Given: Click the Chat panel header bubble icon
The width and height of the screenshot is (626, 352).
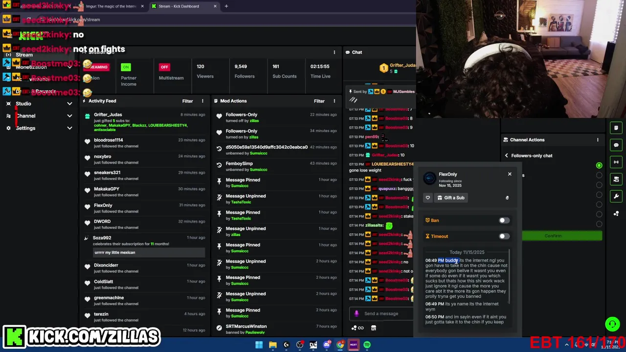Looking at the screenshot, I should point(348,52).
